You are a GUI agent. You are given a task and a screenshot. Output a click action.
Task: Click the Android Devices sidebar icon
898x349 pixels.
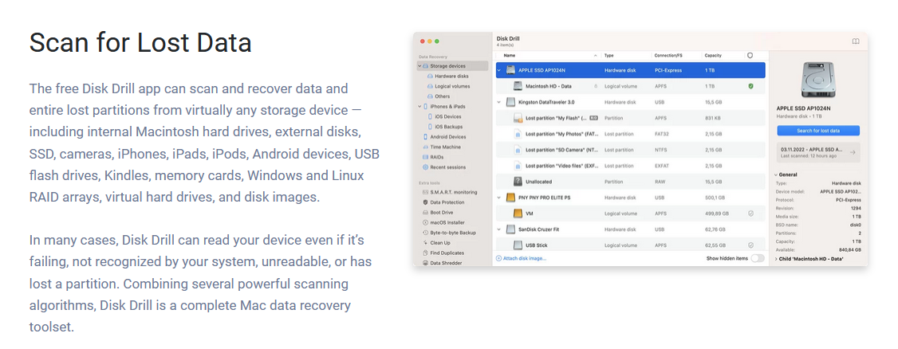[425, 137]
